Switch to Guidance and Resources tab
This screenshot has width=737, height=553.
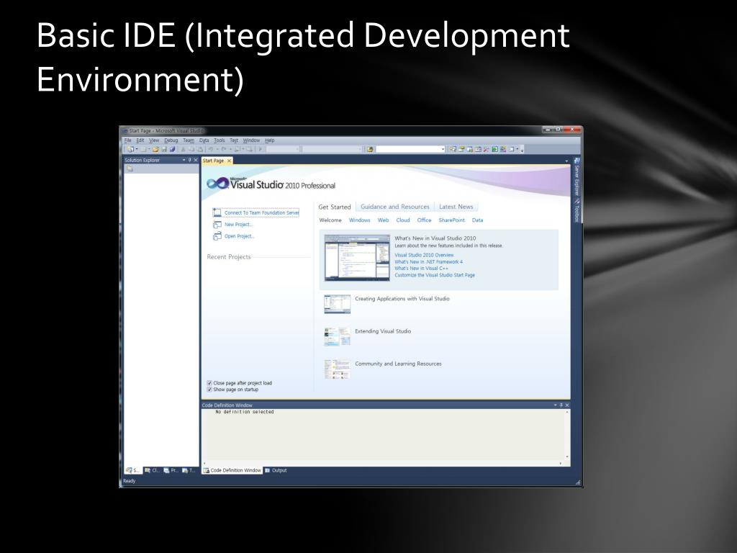point(395,207)
